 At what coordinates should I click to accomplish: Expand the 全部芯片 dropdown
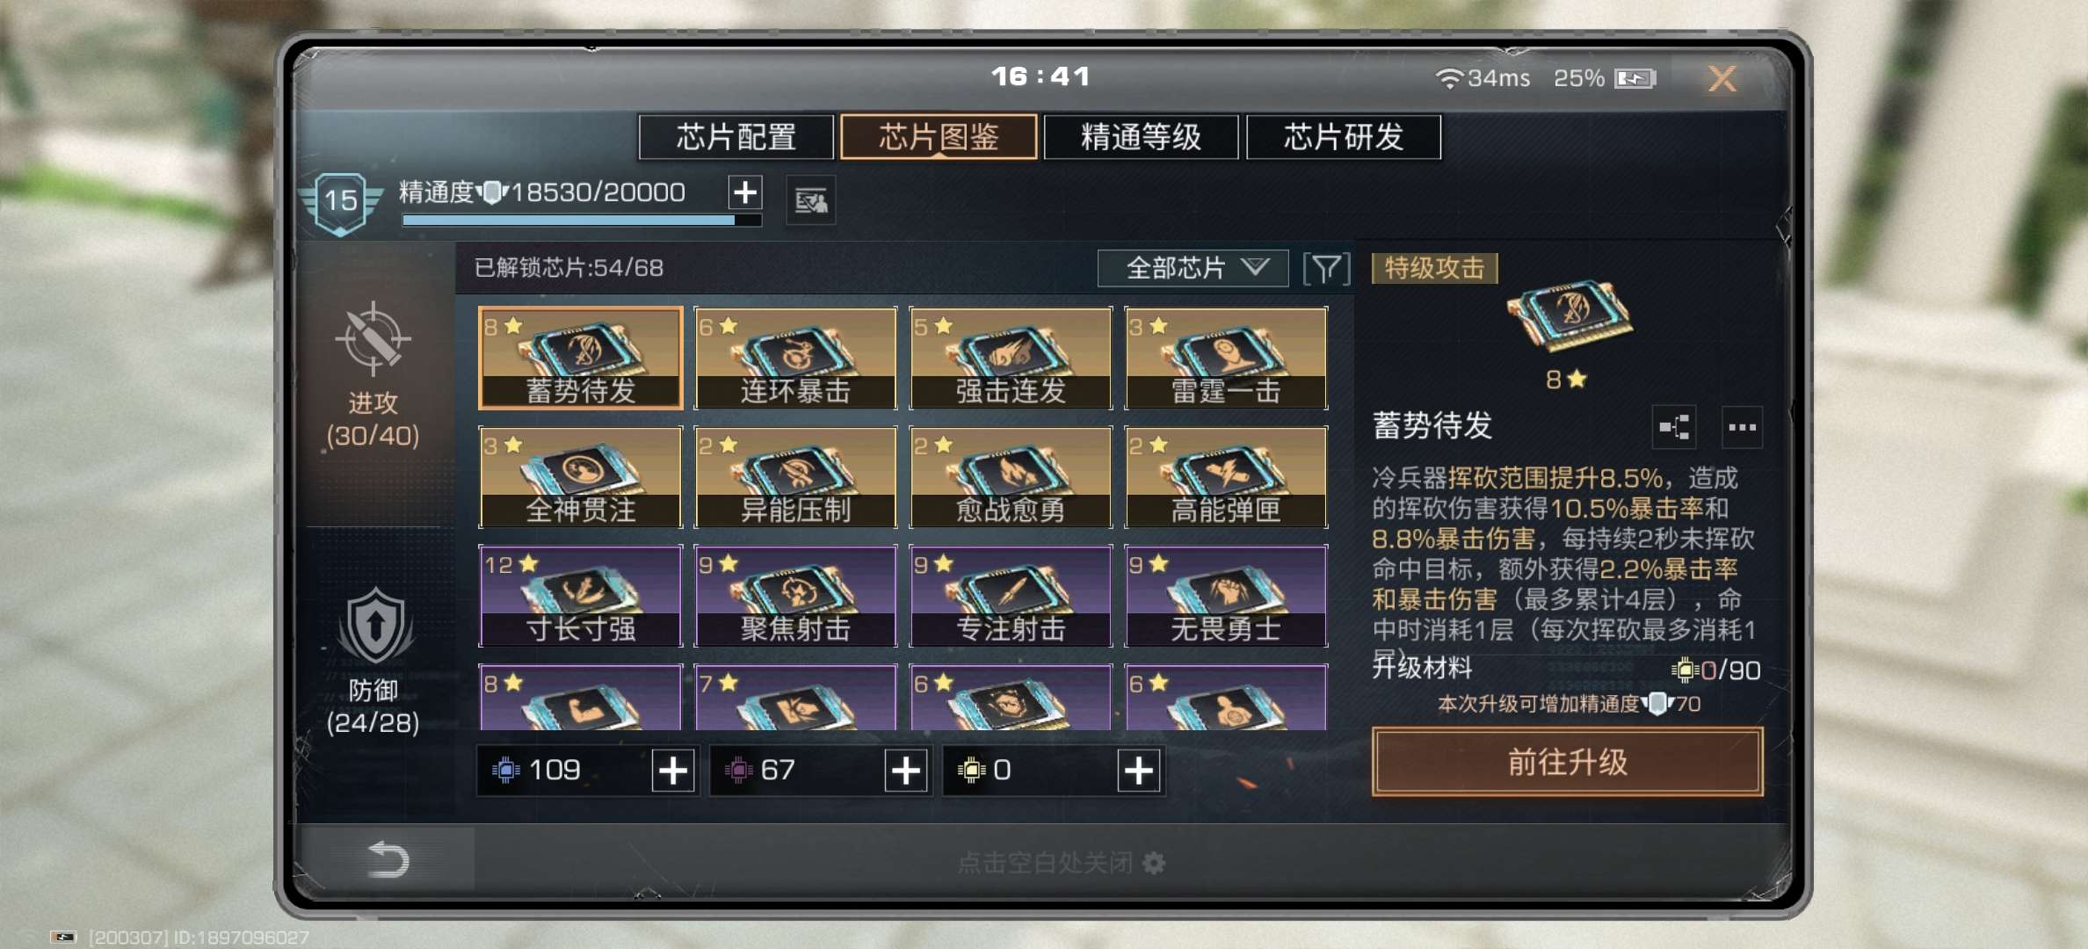coord(1193,268)
